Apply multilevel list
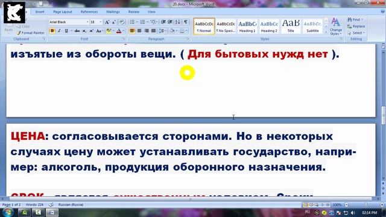 pos(153,22)
